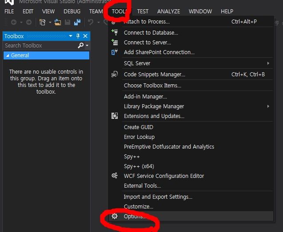
Task: Click the WCF Service Configuration gear icon
Action: point(115,175)
